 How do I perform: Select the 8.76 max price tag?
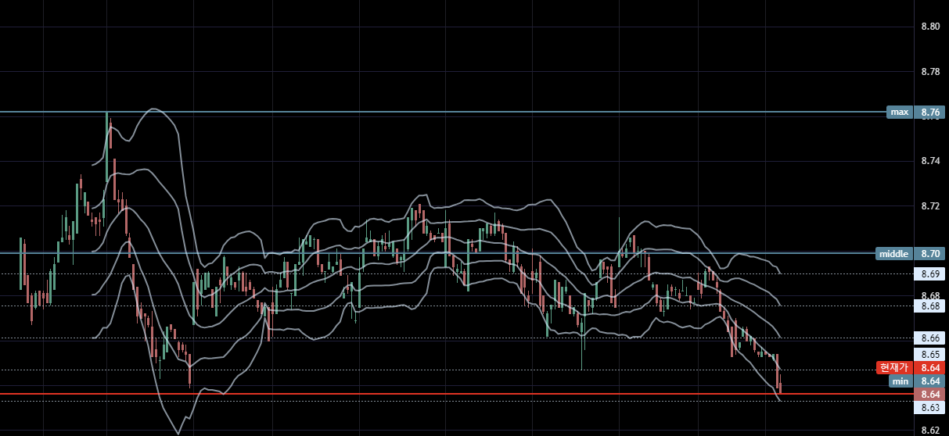pyautogui.click(x=930, y=112)
